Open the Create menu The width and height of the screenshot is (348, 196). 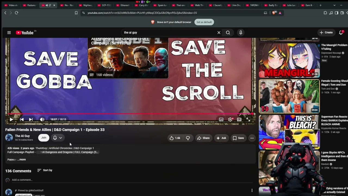pos(326,32)
